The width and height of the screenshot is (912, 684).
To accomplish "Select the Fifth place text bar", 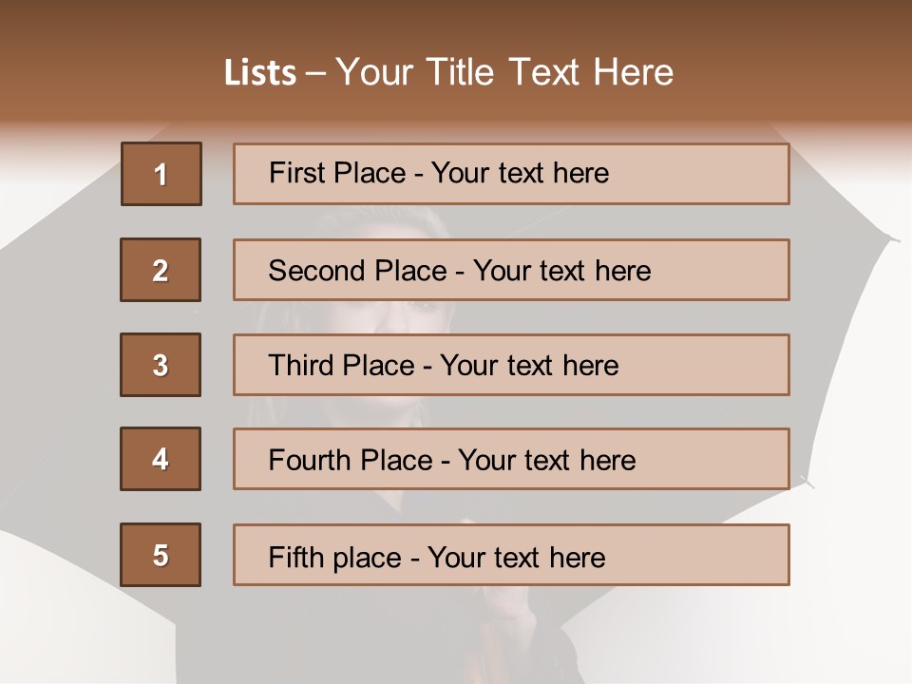I will click(x=511, y=555).
